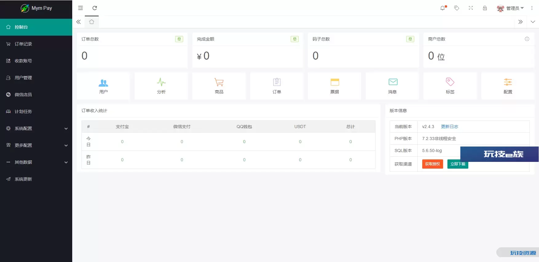Click the tag icon in the header
Screen dimensions: 539x262
tap(457, 8)
